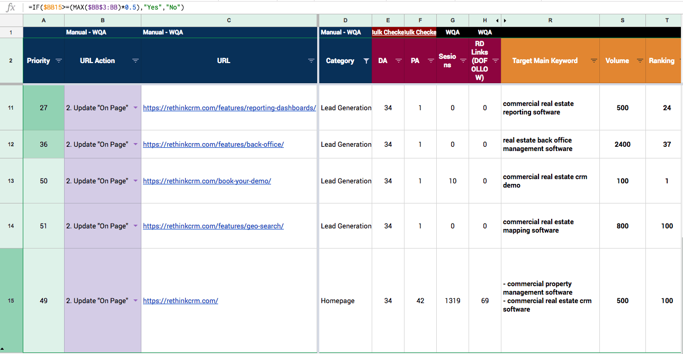Select the sessions cell showing 10

pos(453,181)
